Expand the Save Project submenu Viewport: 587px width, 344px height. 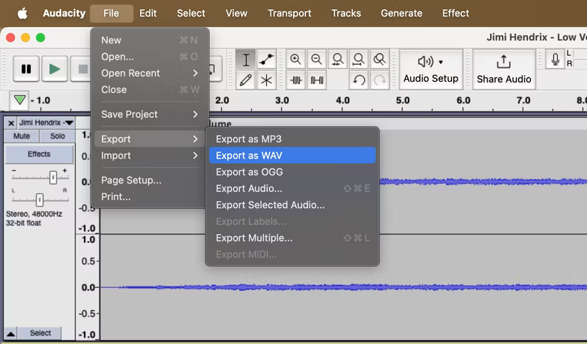[149, 114]
